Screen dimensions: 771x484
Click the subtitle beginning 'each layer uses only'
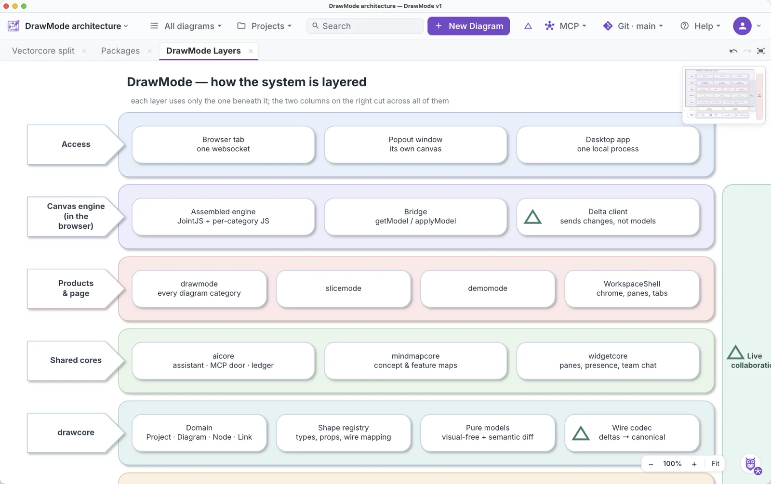[290, 101]
